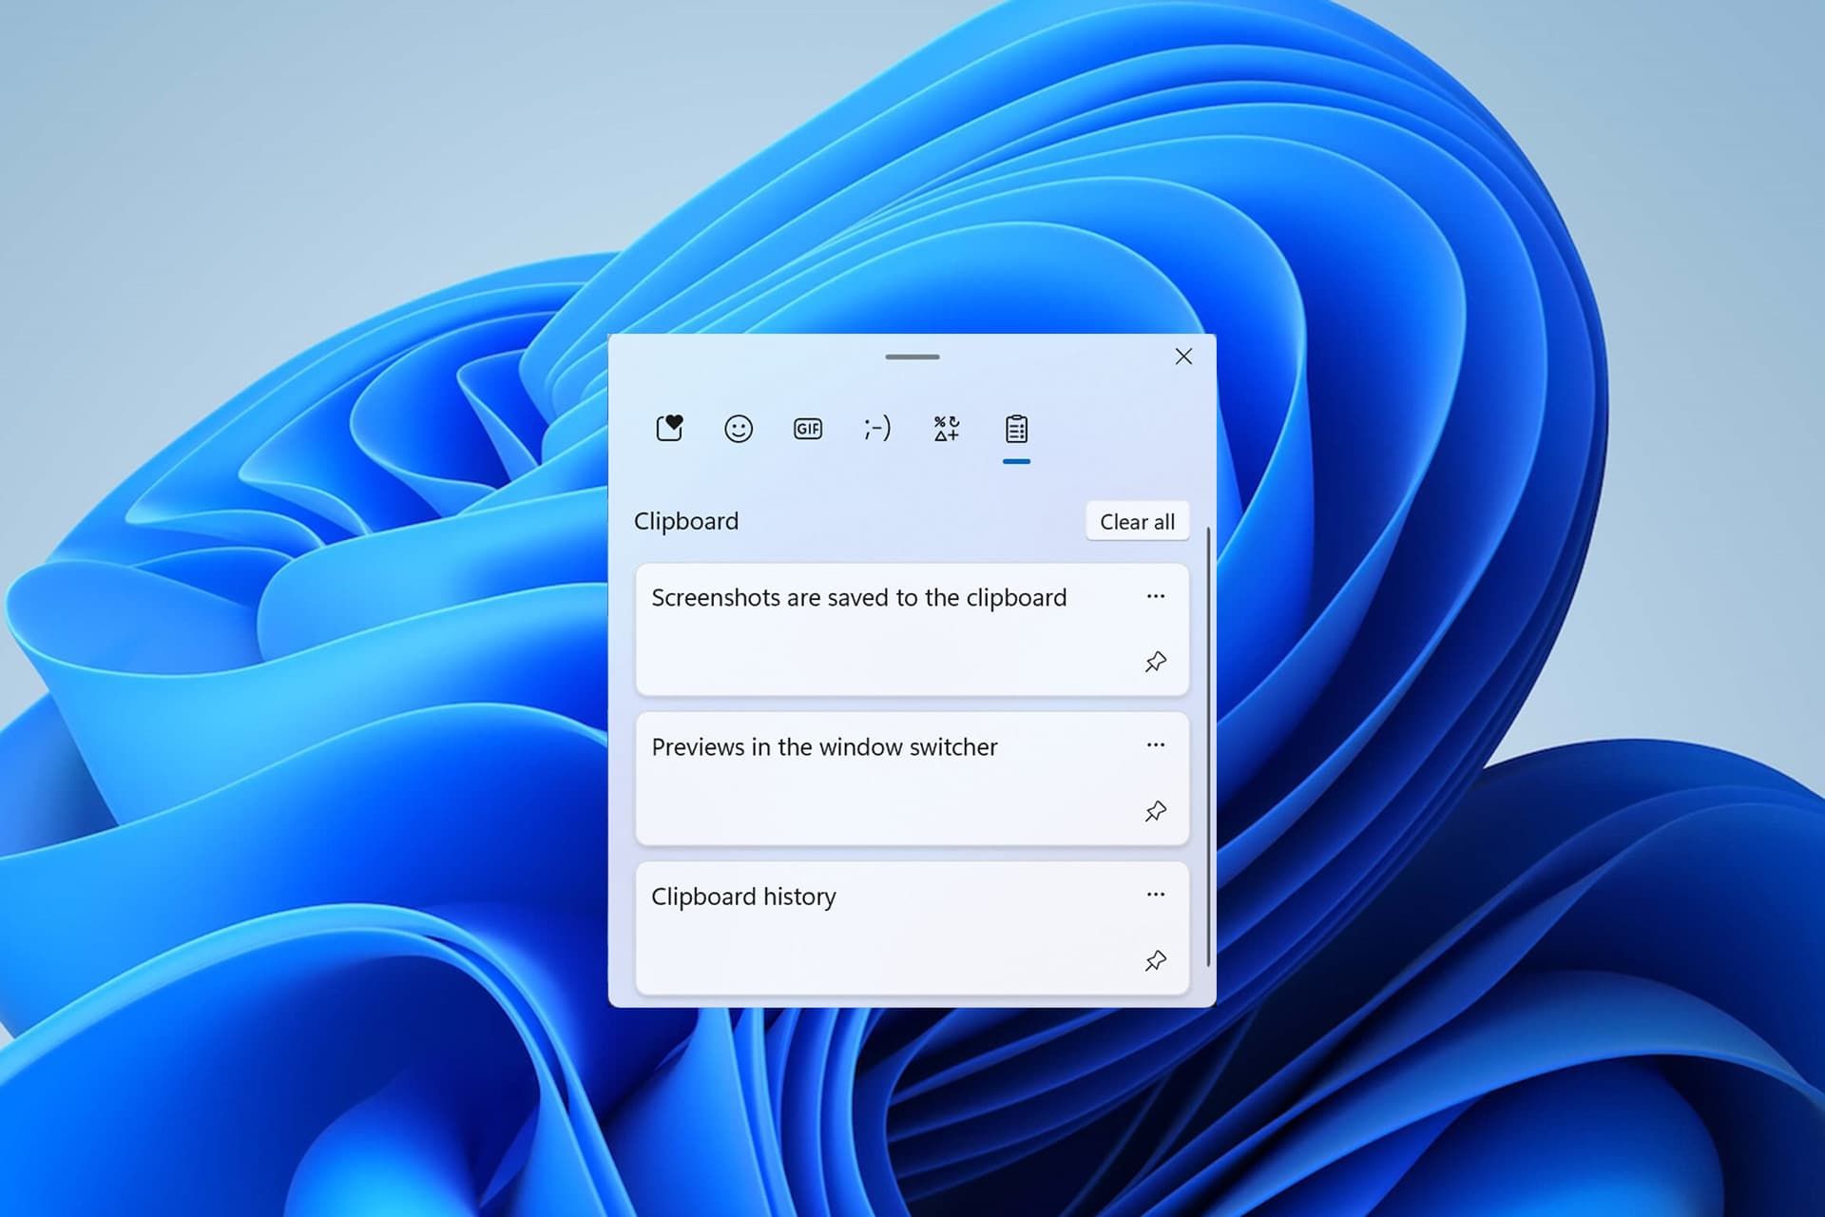Select the Clipboard tab
Screen dimensions: 1825x1217
pos(1016,429)
